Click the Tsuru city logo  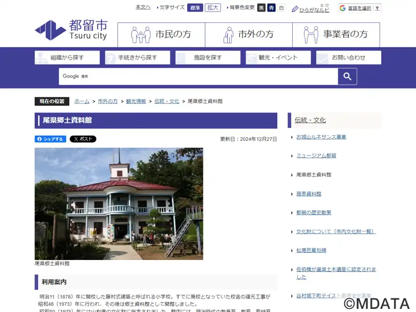[x=71, y=30]
